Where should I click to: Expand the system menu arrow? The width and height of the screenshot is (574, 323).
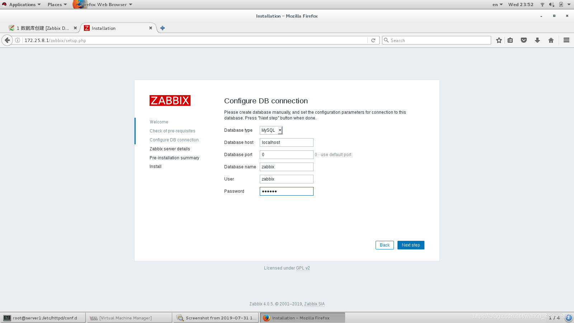tap(569, 4)
